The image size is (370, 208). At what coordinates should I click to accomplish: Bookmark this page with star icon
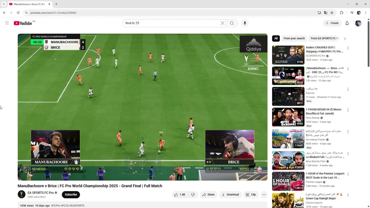pos(332,13)
